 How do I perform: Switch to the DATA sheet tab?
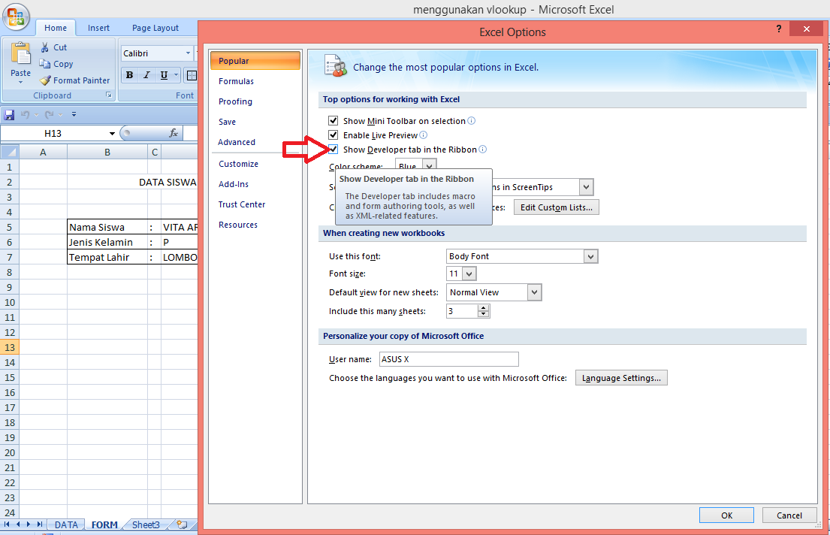[66, 524]
